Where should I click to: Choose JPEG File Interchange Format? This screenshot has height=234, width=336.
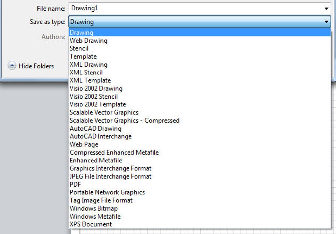pos(200,176)
